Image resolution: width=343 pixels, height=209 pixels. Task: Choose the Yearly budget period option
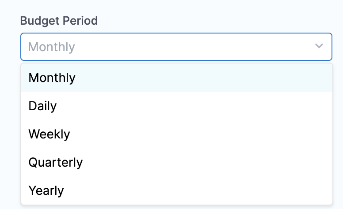point(177,190)
